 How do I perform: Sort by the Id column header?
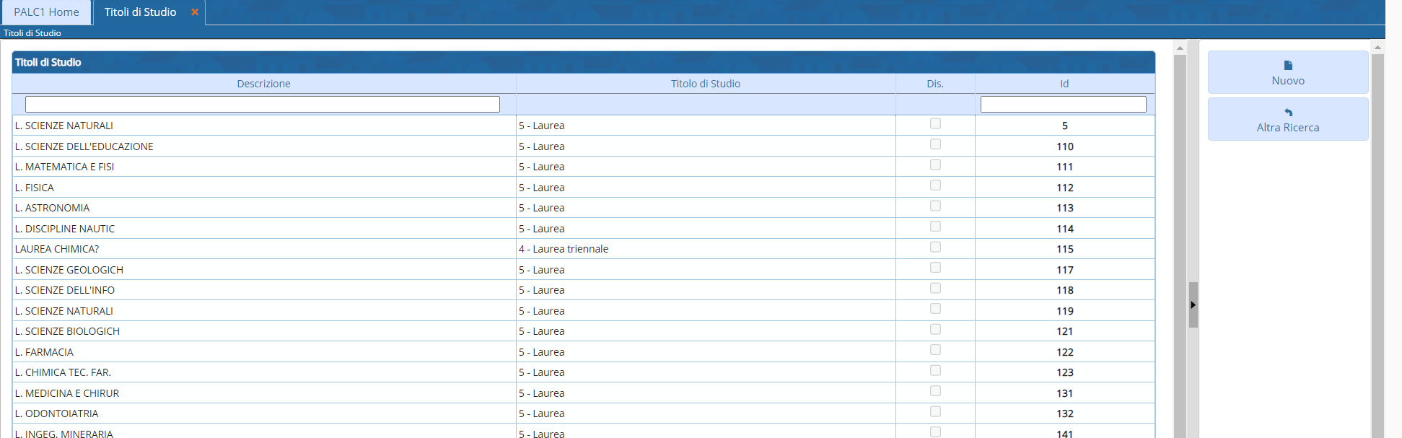pyautogui.click(x=1064, y=84)
